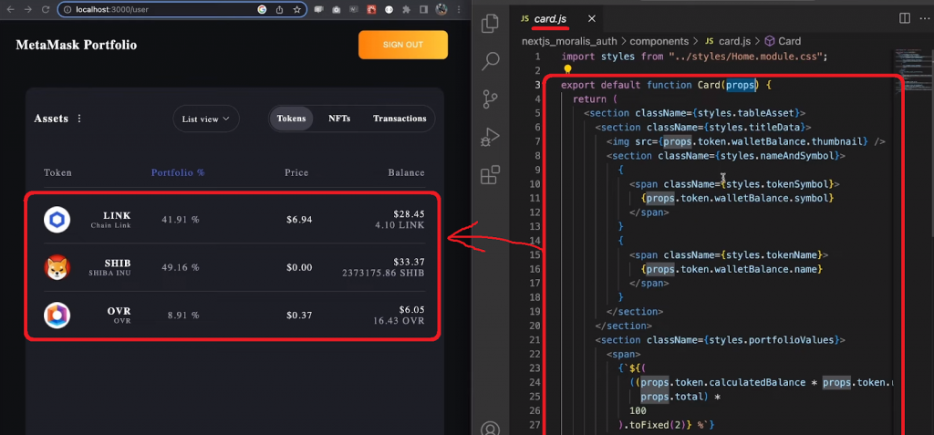Screen dimensions: 934x435
Task: Click the SIGN OUT button
Action: click(402, 45)
